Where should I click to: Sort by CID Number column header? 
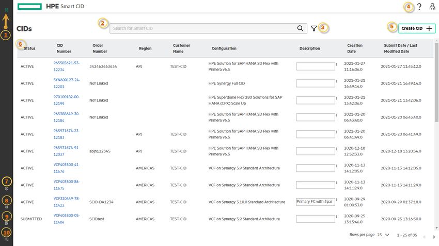click(x=64, y=48)
